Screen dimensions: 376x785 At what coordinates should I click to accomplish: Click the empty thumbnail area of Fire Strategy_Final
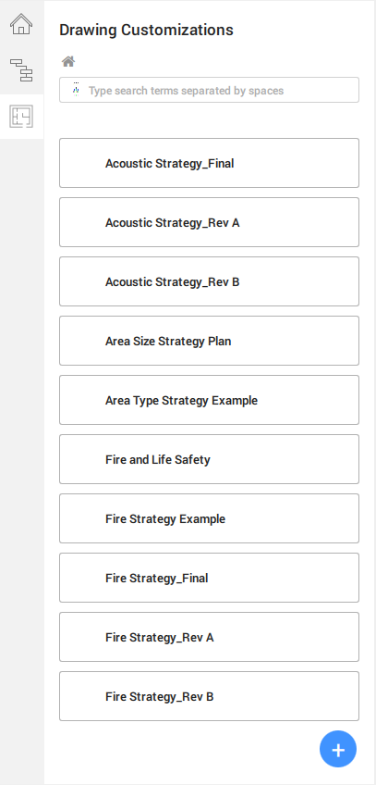tap(82, 578)
